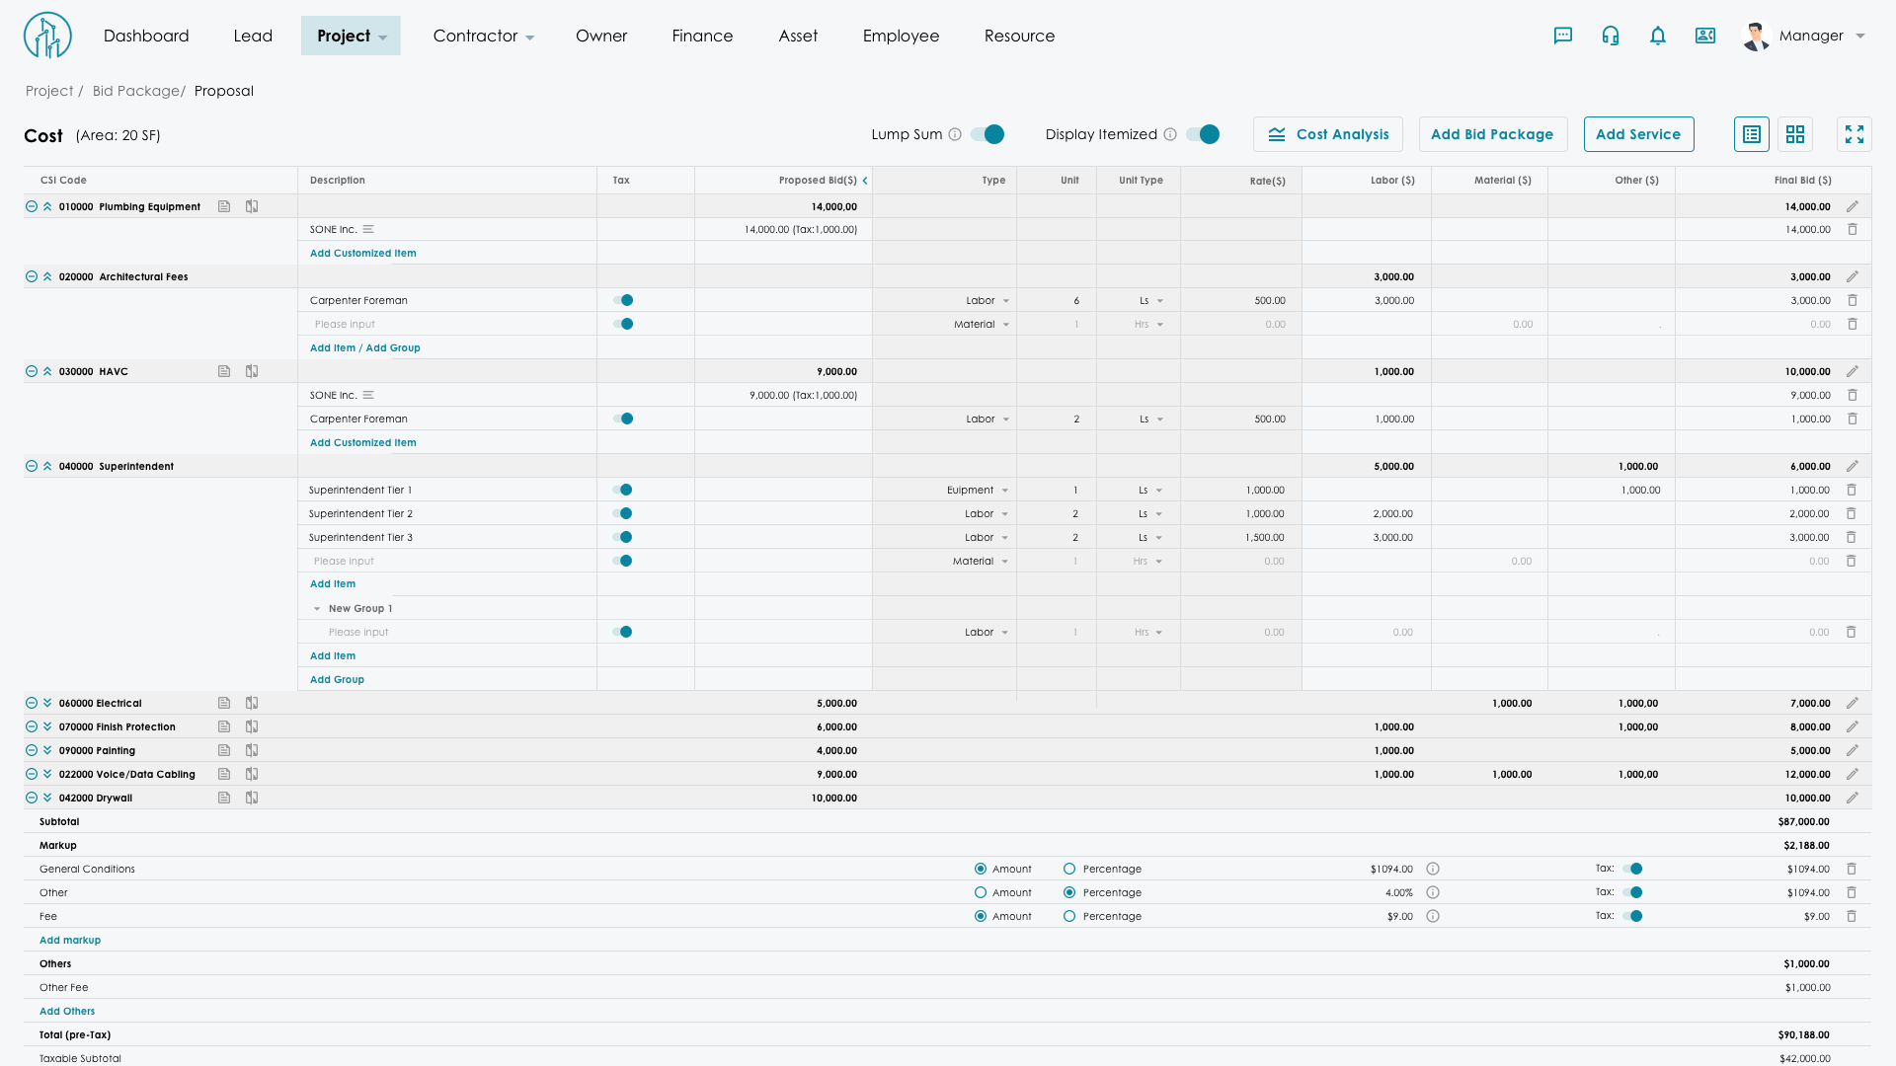1896x1066 pixels.
Task: Click Rate field for Superintendent Tier 3
Action: tap(1264, 537)
